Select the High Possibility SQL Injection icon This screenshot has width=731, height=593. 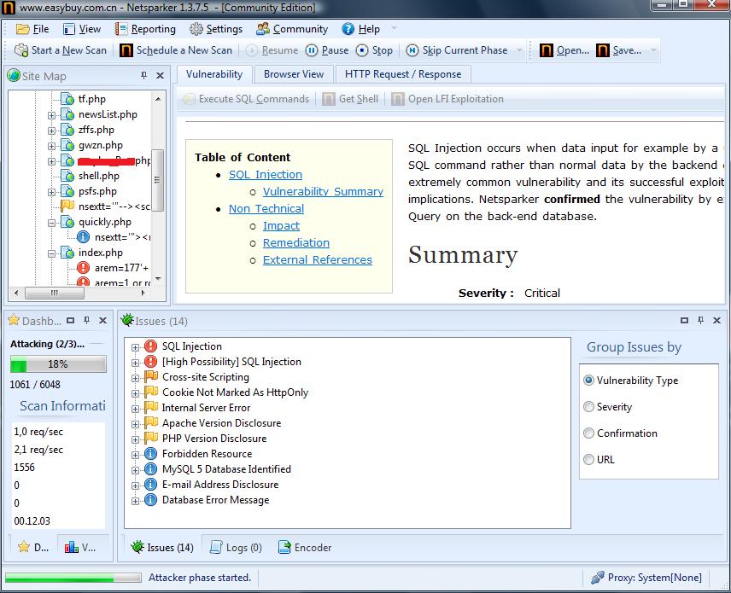tap(150, 362)
